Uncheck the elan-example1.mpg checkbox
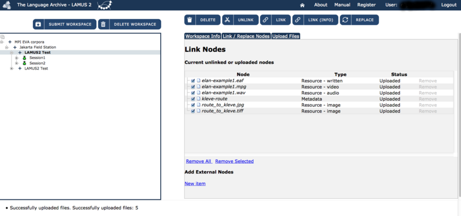 coord(193,87)
